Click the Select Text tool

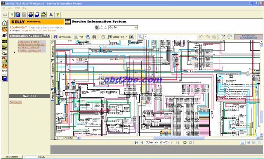pyautogui.click(x=116, y=37)
